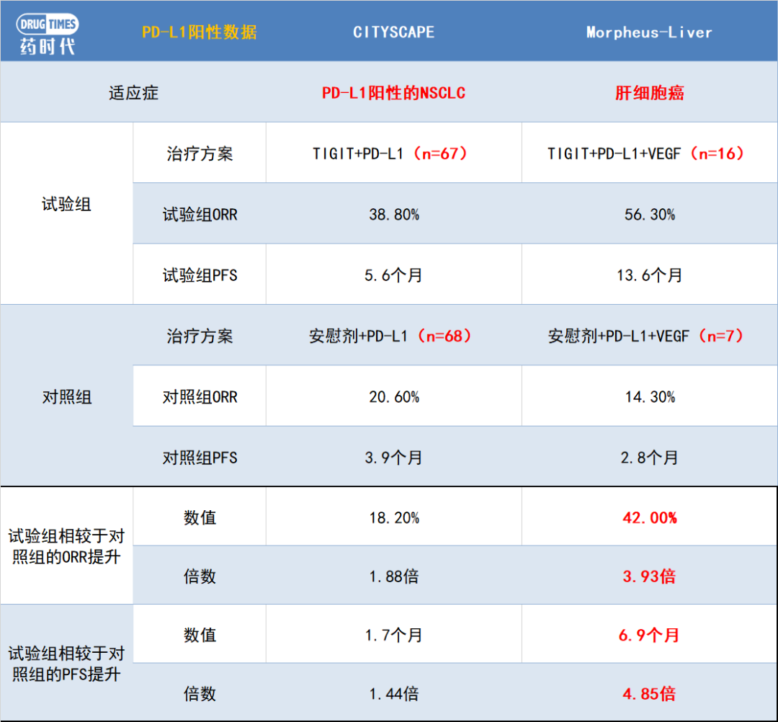Image resolution: width=778 pixels, height=722 pixels.
Task: Click the red 42.00% value
Action: tap(649, 518)
